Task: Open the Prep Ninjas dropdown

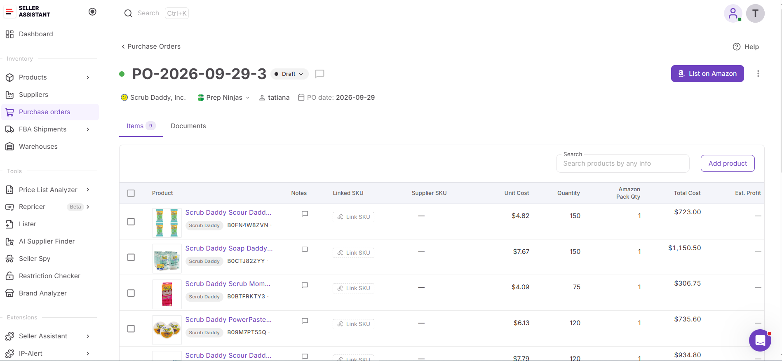Action: tap(224, 98)
